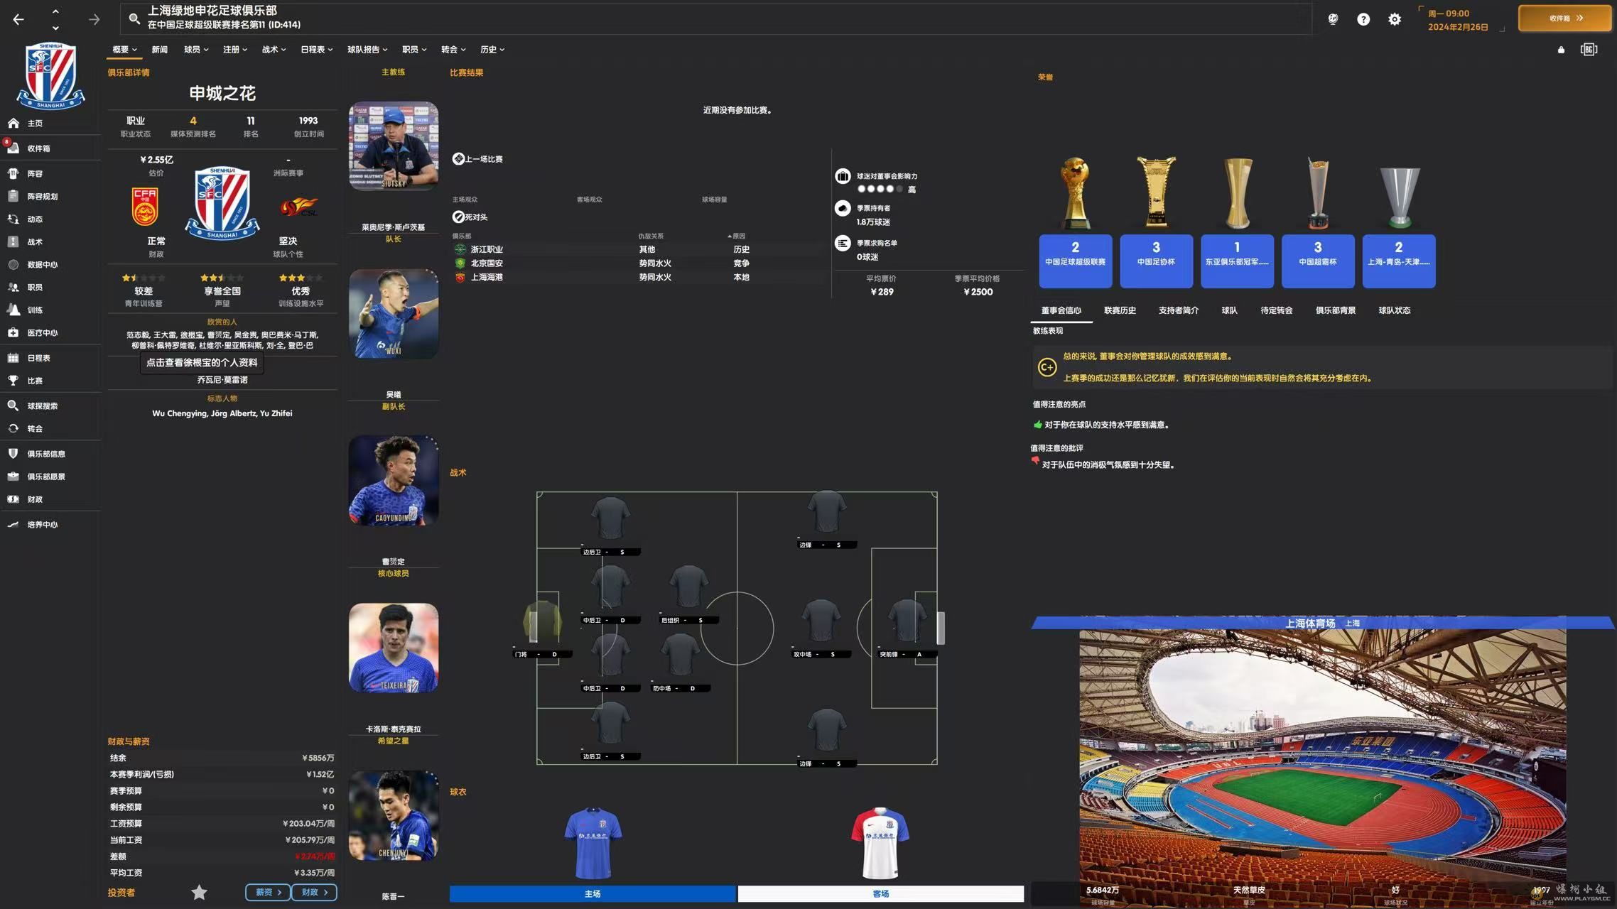
Task: Open the help question mark icon
Action: click(x=1363, y=19)
